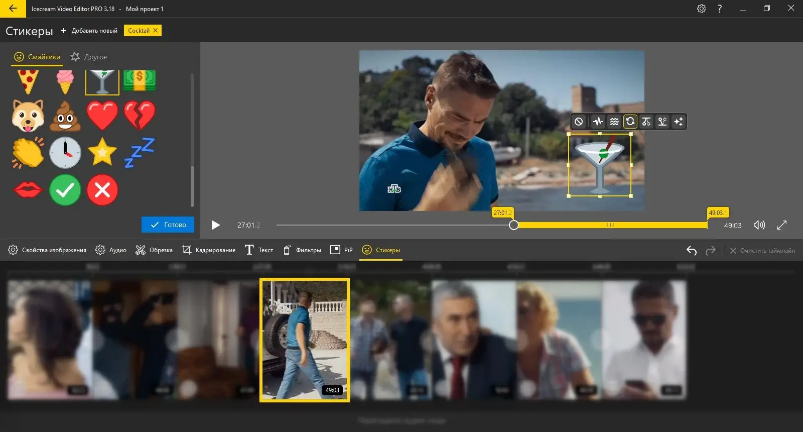Toggle the rotate animation effect
803x432 pixels.
(630, 122)
